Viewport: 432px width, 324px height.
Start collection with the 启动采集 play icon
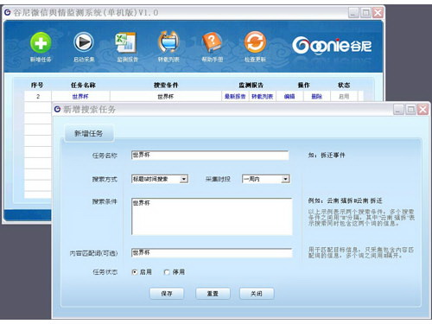click(x=84, y=42)
